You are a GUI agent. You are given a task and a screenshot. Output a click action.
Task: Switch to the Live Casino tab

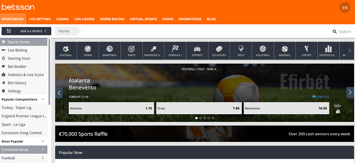[x=84, y=19]
